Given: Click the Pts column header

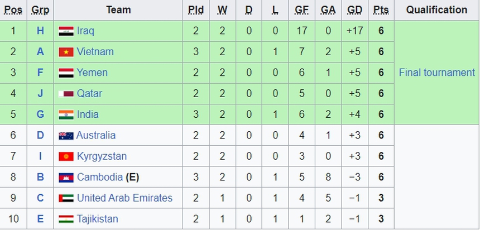Looking at the screenshot, I should (x=381, y=10).
